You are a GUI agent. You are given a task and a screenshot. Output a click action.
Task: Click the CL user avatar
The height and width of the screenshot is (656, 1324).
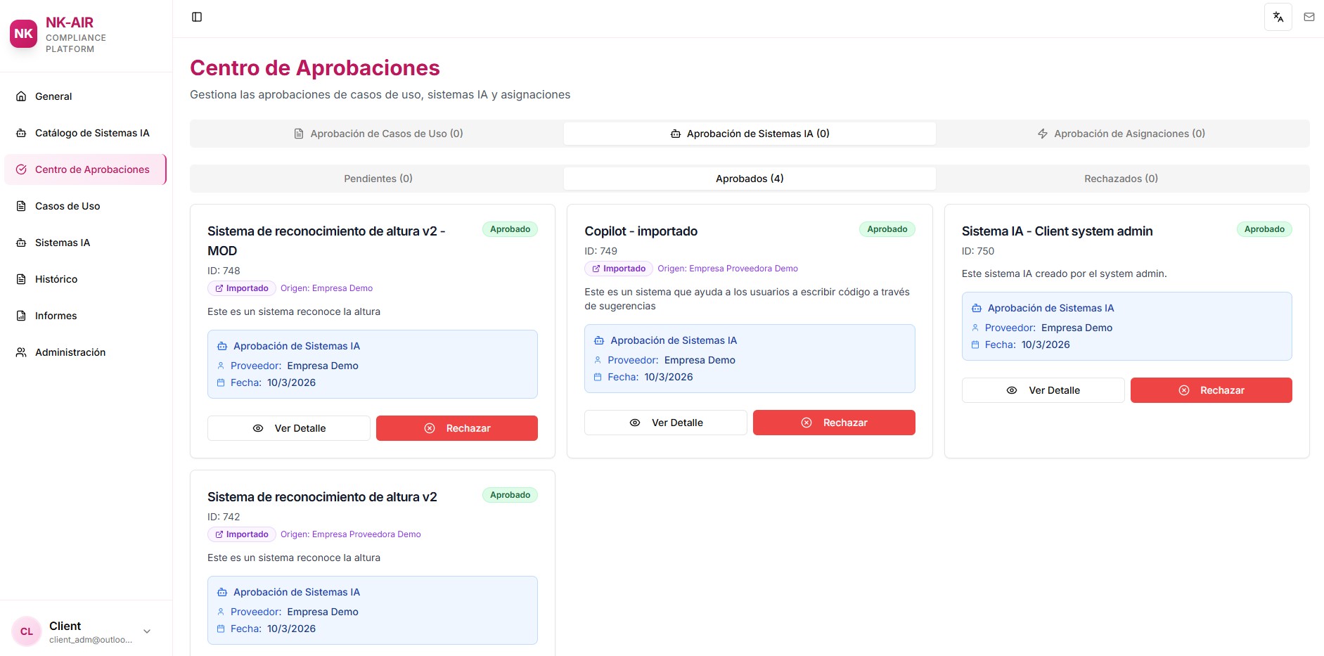(x=27, y=631)
